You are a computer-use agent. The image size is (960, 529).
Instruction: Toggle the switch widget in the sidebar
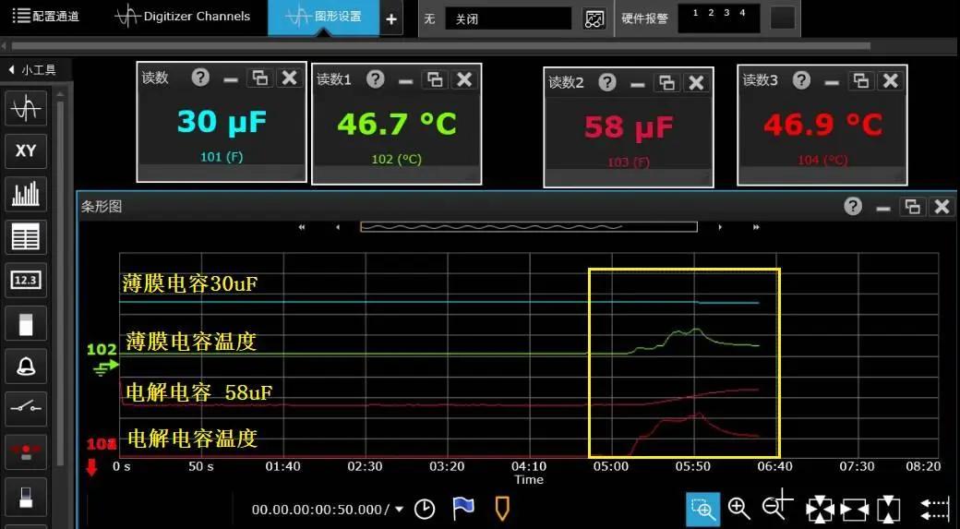(x=26, y=409)
